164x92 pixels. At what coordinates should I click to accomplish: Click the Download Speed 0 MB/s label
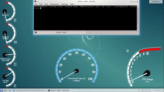point(77,79)
